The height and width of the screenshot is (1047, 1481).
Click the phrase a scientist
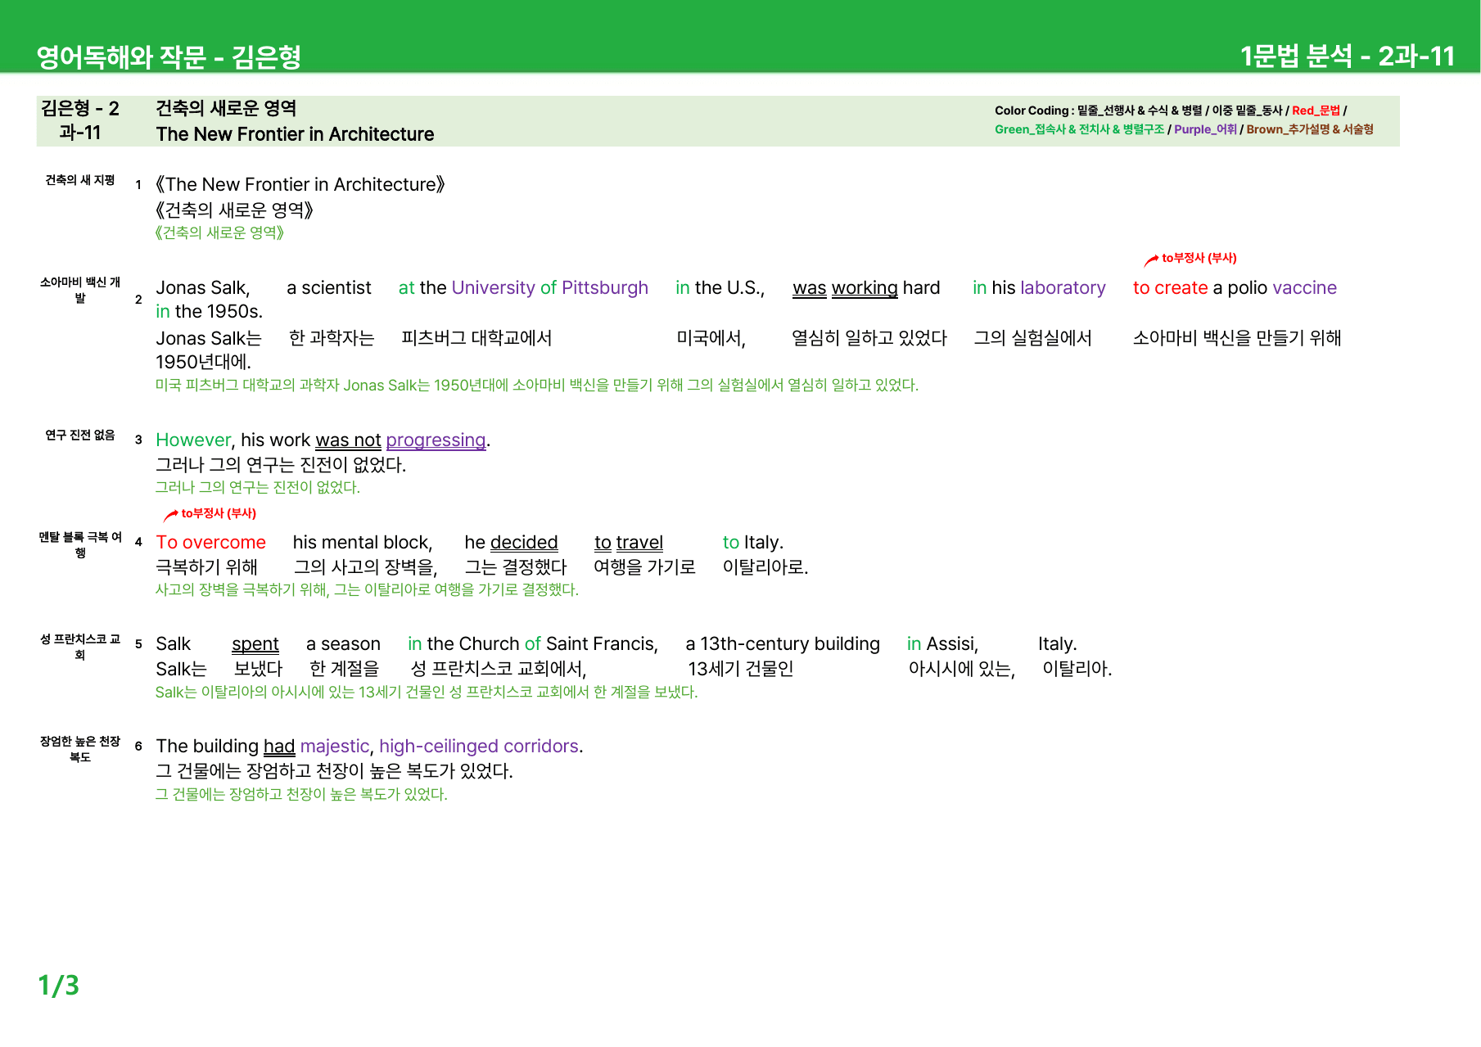329,288
